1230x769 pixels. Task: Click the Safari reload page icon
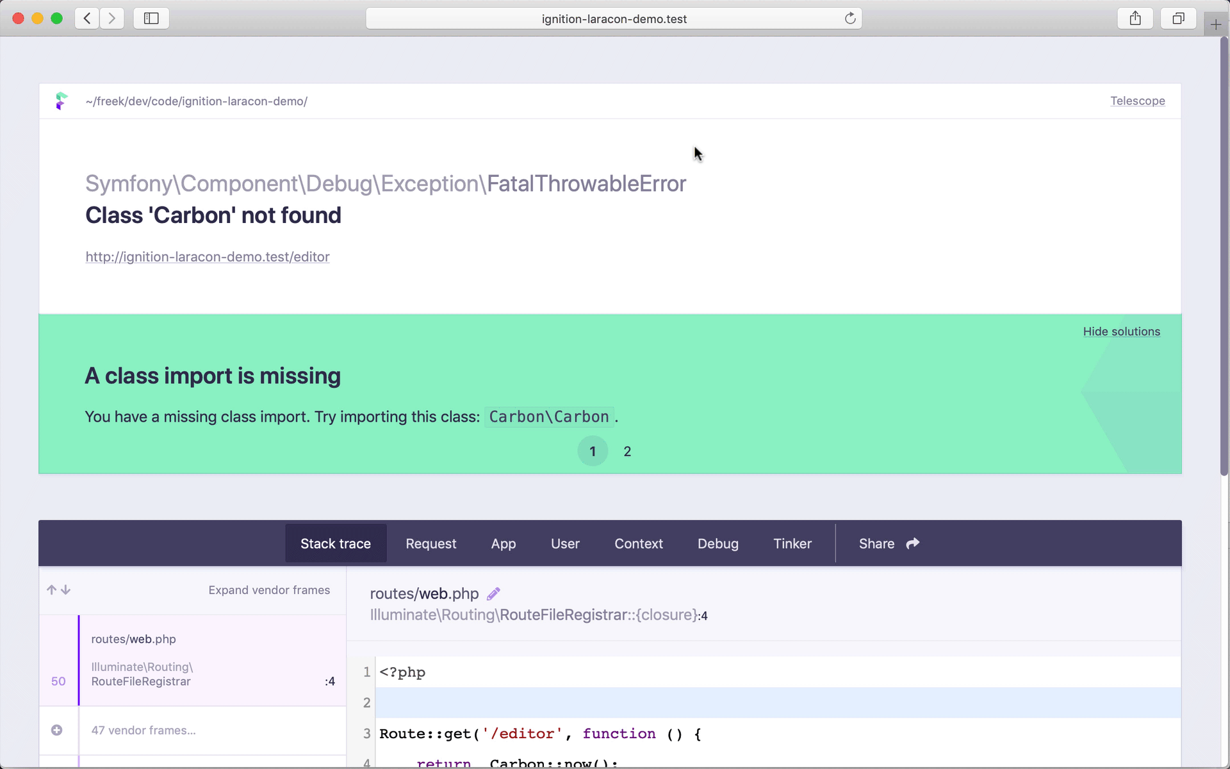[850, 19]
